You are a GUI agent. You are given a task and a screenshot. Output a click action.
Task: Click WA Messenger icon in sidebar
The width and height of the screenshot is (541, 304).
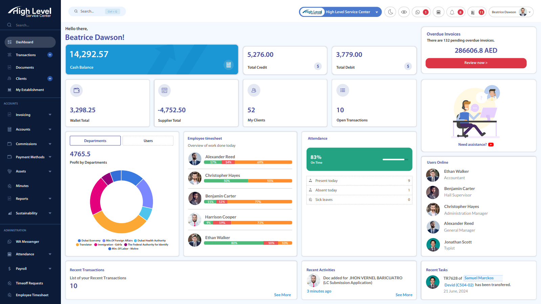[x=9, y=242]
